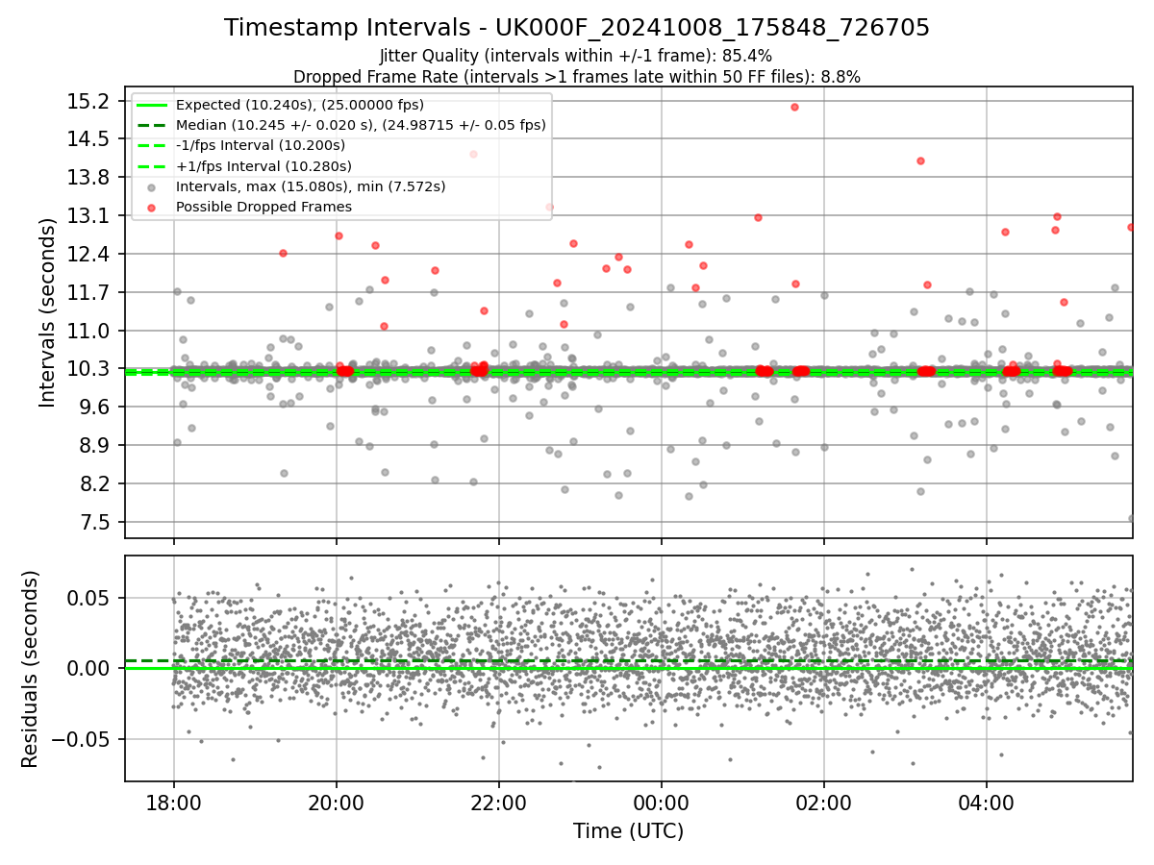1154x865 pixels.
Task: Click the 02:00 time tick label
Action: pyautogui.click(x=824, y=802)
